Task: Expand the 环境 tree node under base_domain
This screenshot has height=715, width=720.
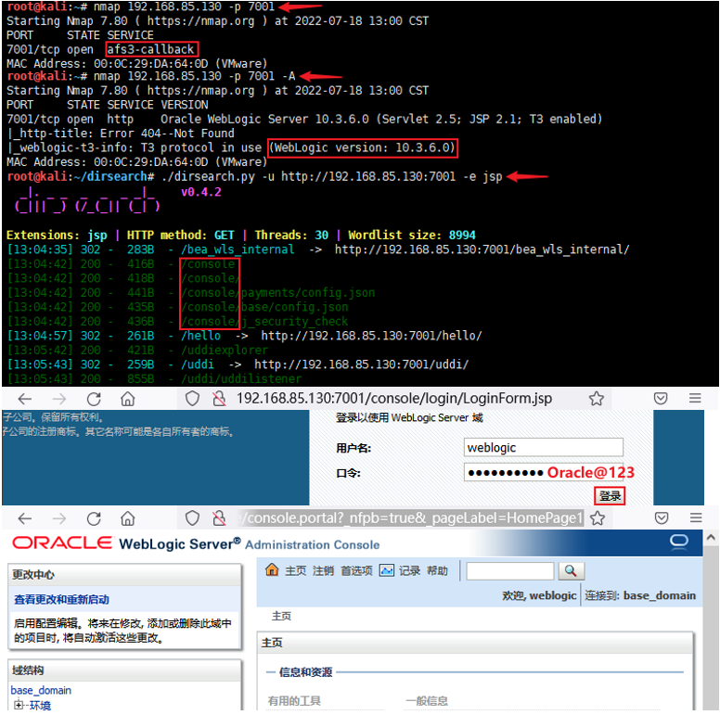Action: pos(19,705)
